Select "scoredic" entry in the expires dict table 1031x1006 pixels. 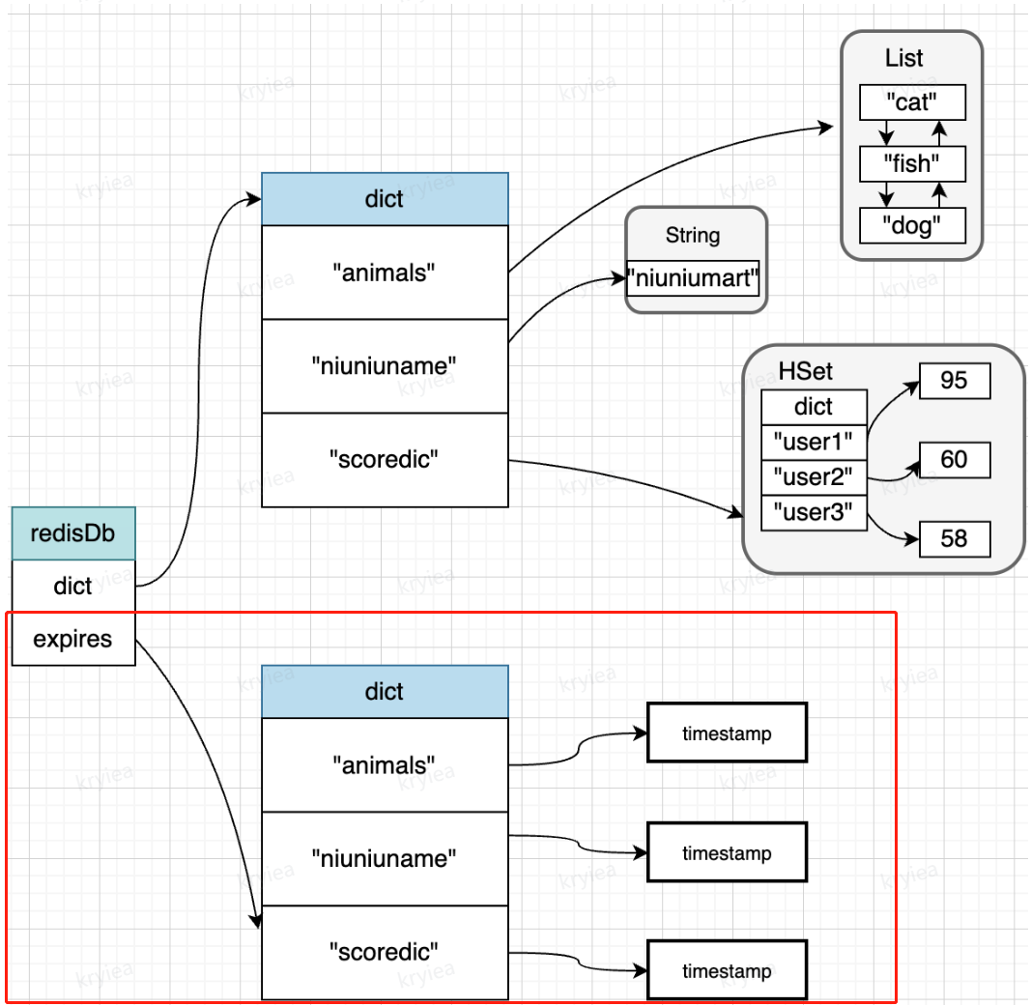pyautogui.click(x=385, y=952)
